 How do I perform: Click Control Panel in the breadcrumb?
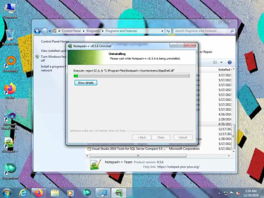71,31
